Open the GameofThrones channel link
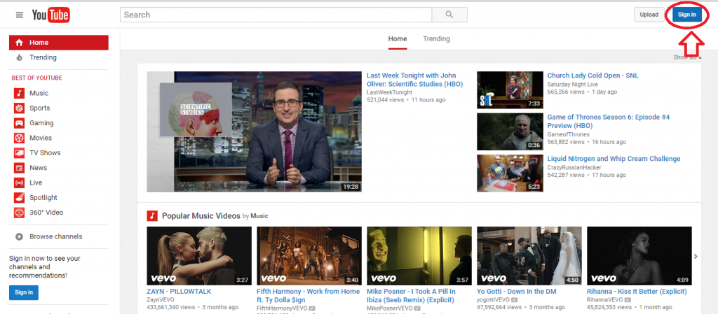The image size is (718, 314). [568, 135]
